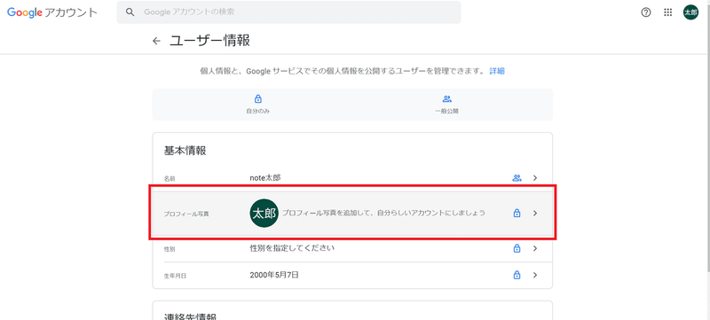Click the 性別 row label
The height and width of the screenshot is (320, 710).
[170, 249]
